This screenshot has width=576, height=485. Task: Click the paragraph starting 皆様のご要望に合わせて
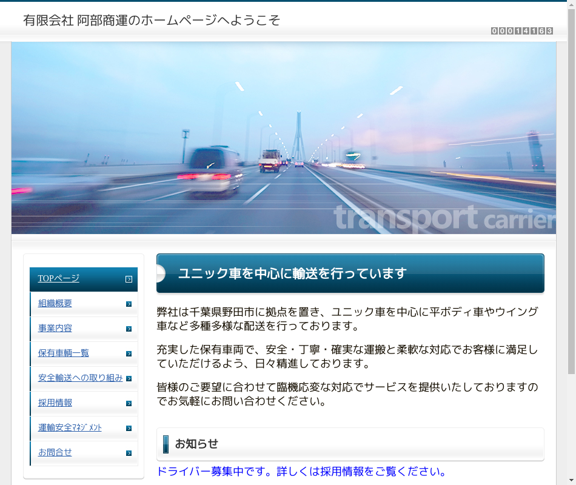[x=347, y=394]
